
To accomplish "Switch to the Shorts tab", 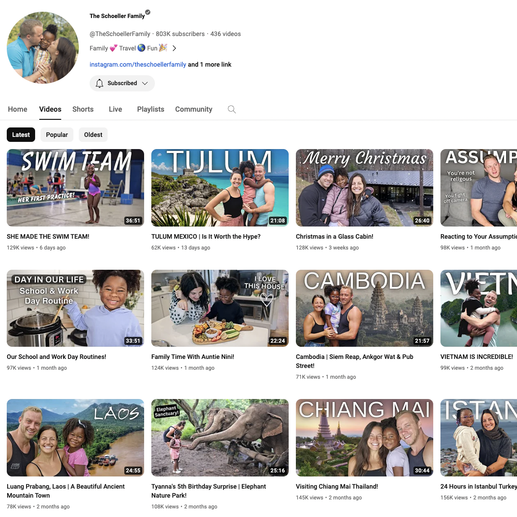I will point(83,109).
